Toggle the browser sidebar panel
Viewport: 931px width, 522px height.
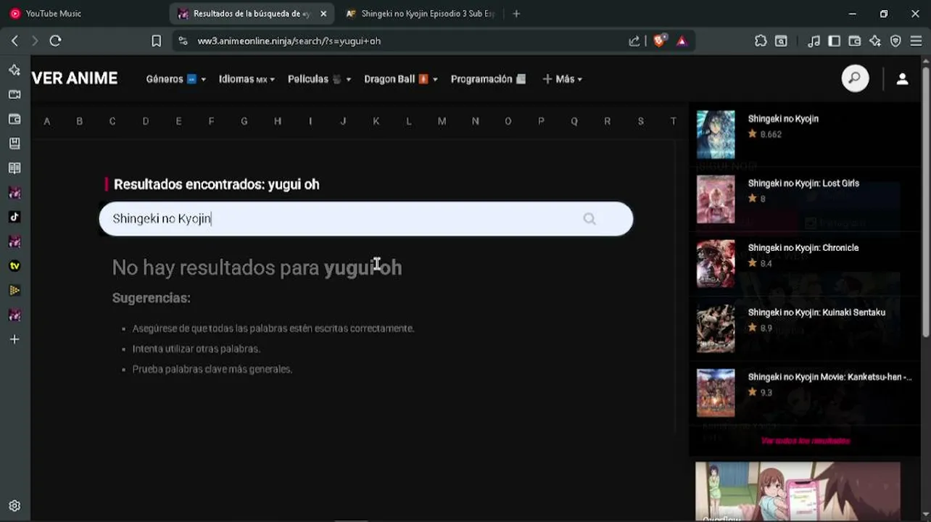point(835,41)
